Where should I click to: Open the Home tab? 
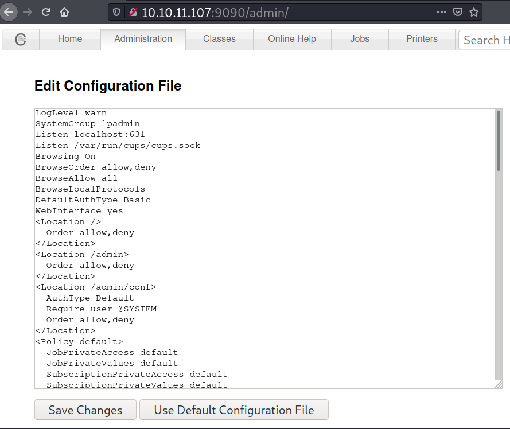70,39
